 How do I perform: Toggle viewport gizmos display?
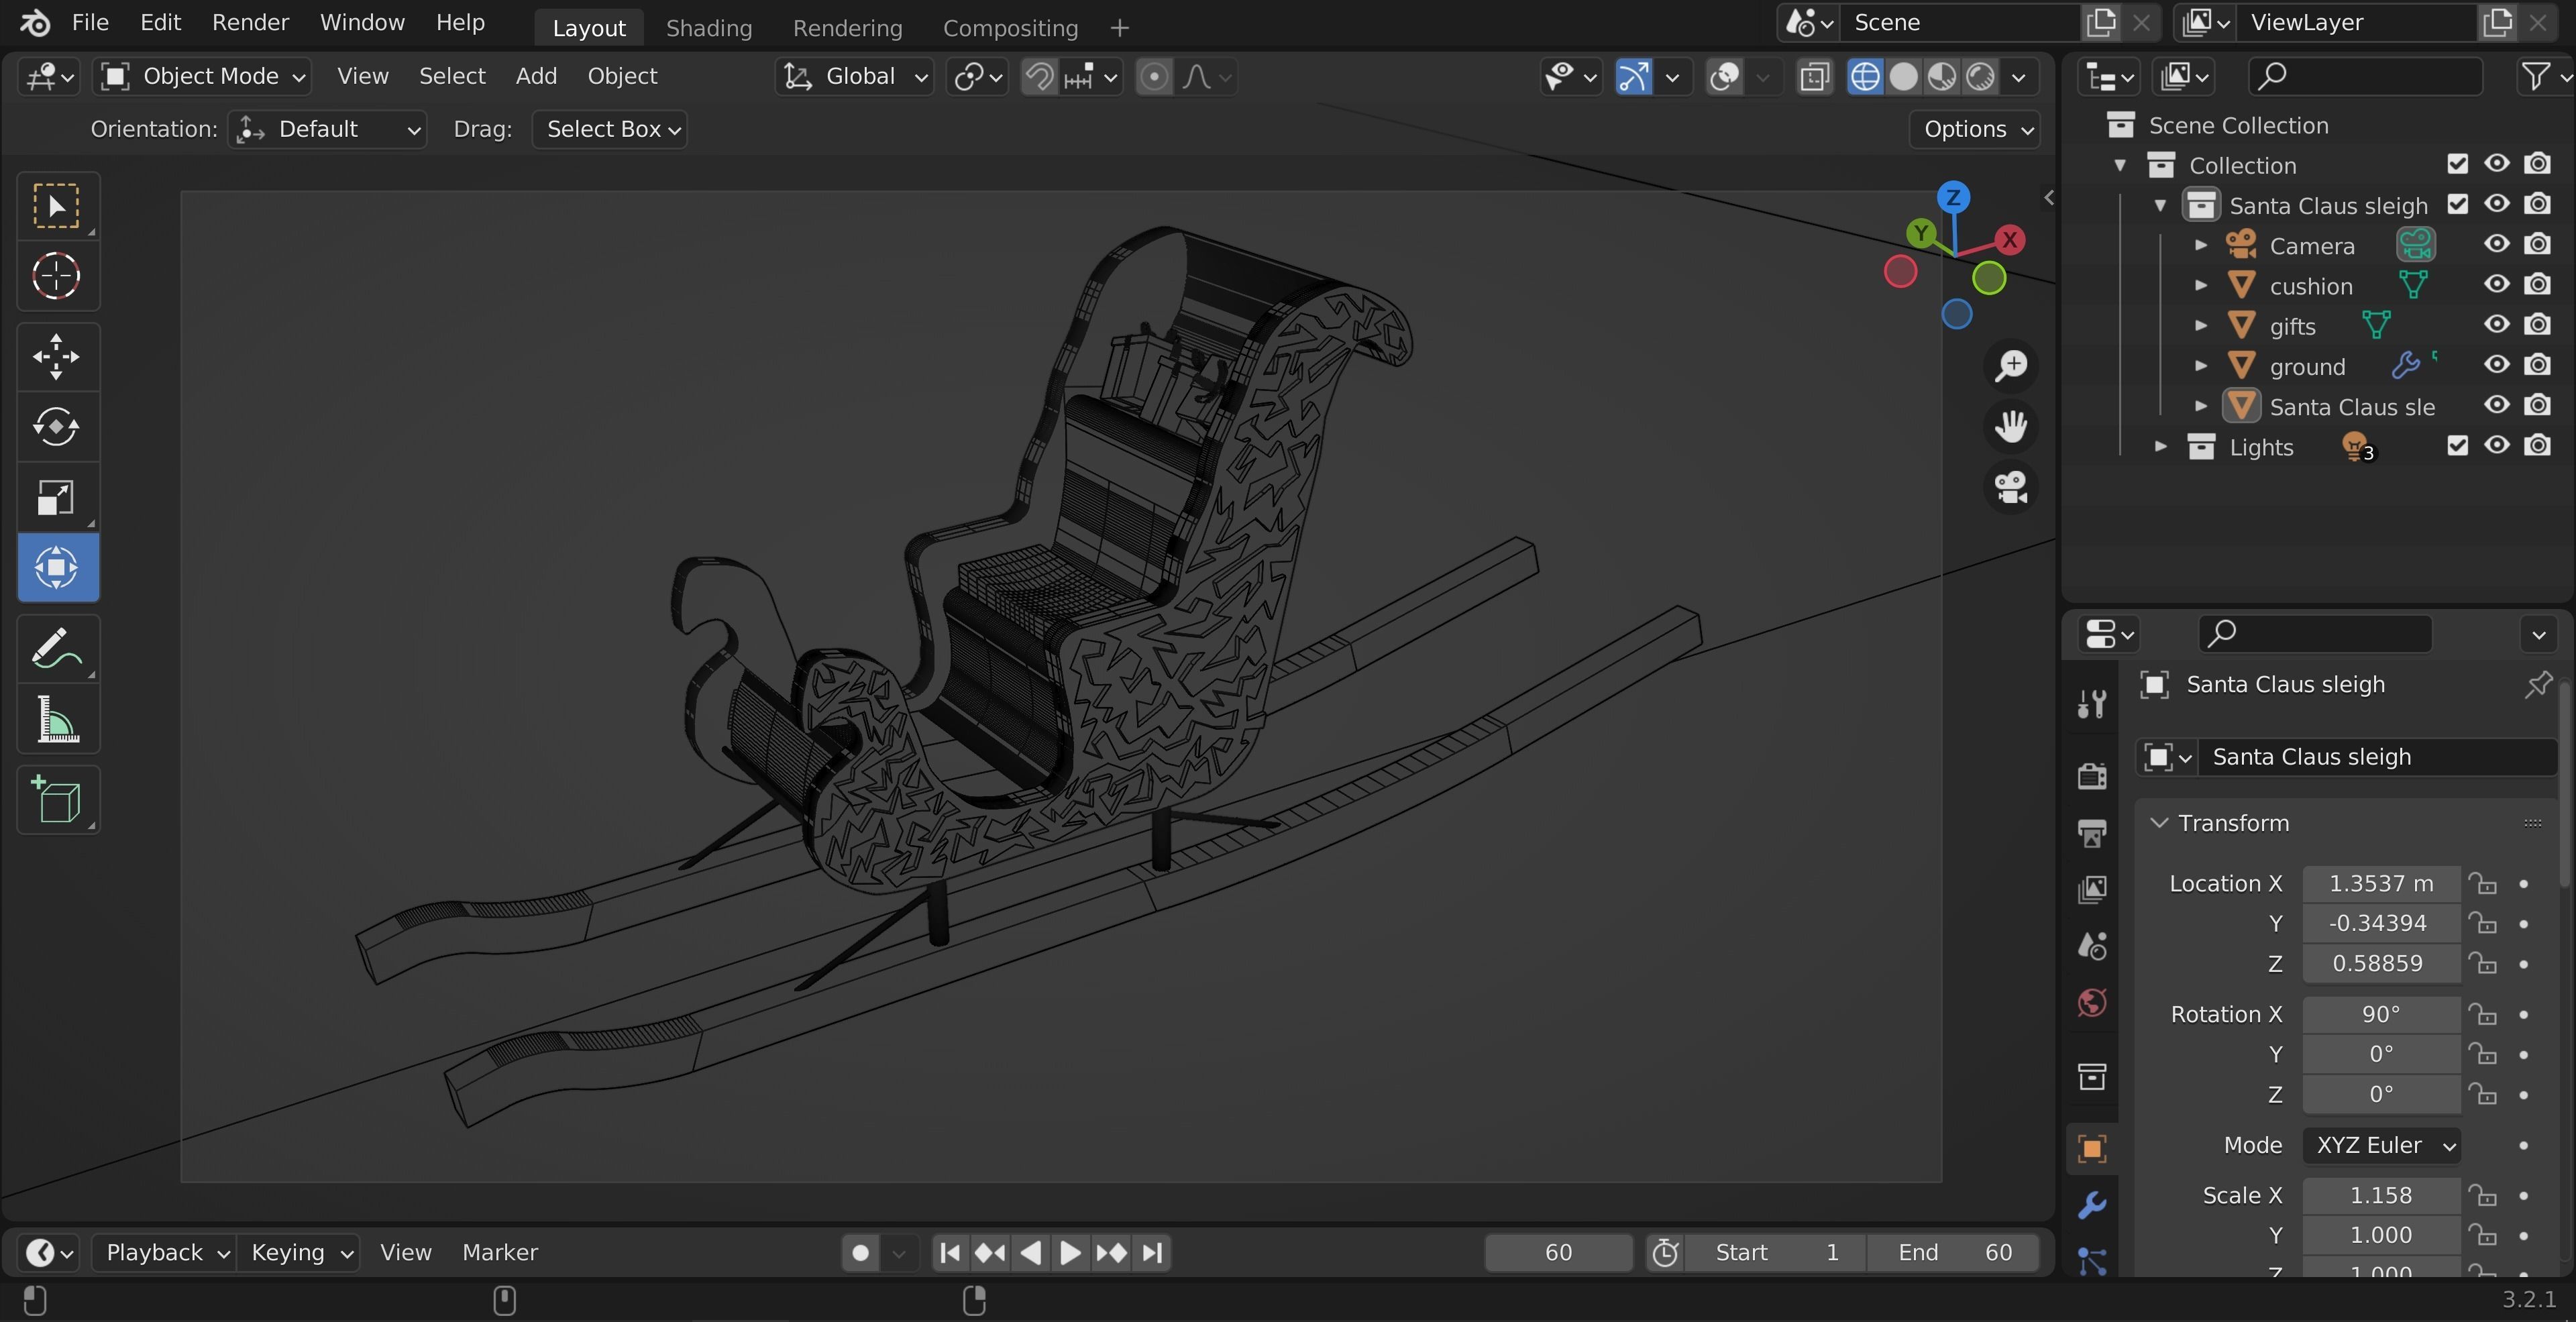coord(1633,77)
